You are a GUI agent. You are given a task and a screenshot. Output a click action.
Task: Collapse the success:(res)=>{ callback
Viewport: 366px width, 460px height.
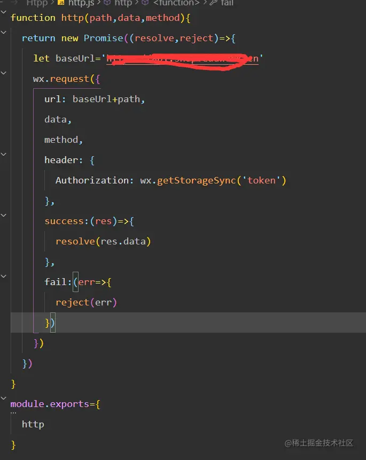tap(4, 215)
